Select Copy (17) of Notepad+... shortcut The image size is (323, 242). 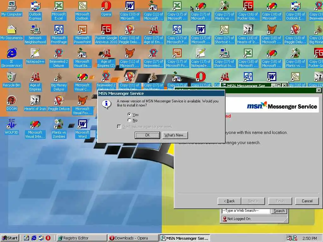(201, 58)
